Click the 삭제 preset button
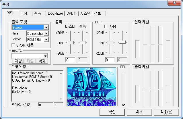The width and height of the screenshot is (183, 119). (x=42, y=61)
